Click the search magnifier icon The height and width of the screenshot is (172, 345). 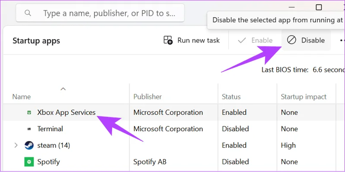coord(28,13)
